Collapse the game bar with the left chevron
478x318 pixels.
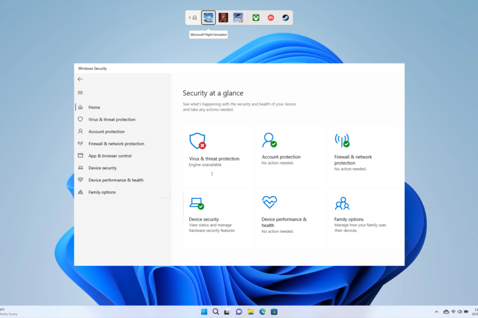[x=189, y=17]
